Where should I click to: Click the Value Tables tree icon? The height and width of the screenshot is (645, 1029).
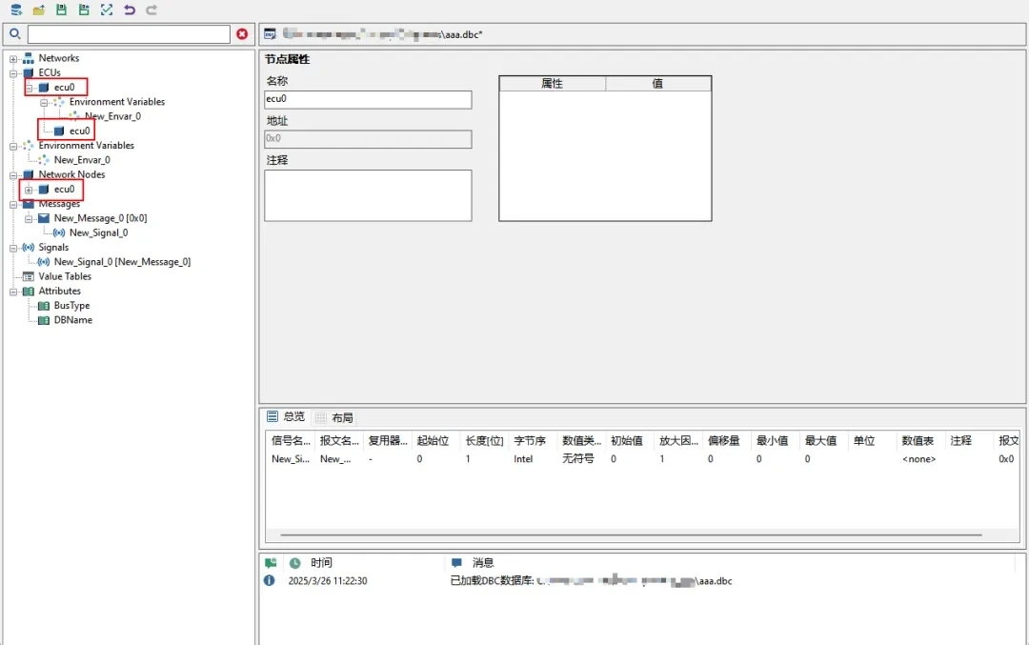pyautogui.click(x=28, y=276)
